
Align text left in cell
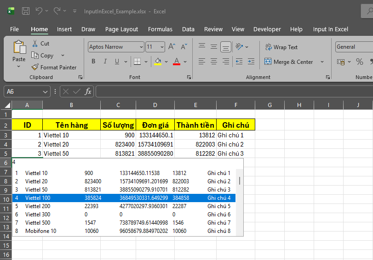pos(202,62)
